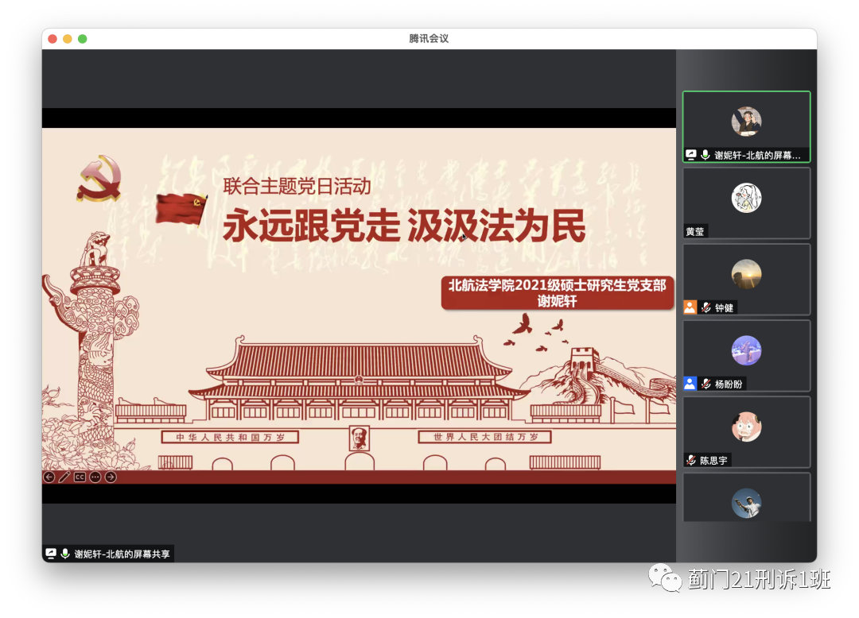Click the slide banner 世界人民大团结万岁

(x=485, y=437)
